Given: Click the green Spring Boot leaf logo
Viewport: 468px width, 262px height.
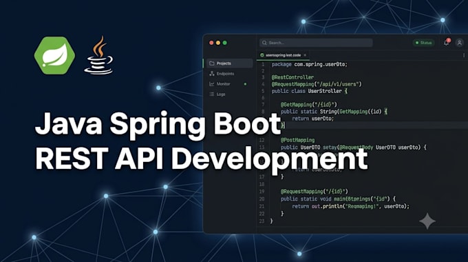Looking at the screenshot, I should point(54,56).
